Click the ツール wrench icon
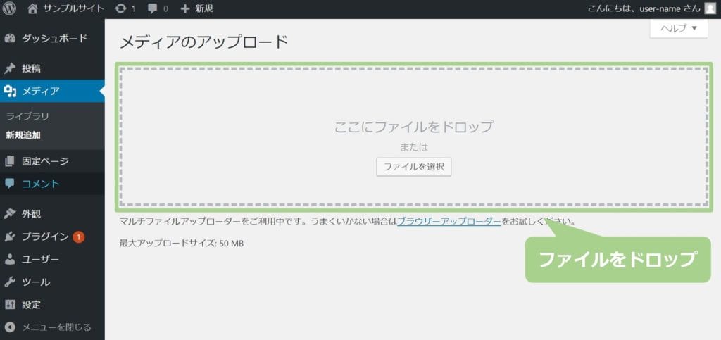Viewport: 721px width, 340px height. [x=10, y=282]
